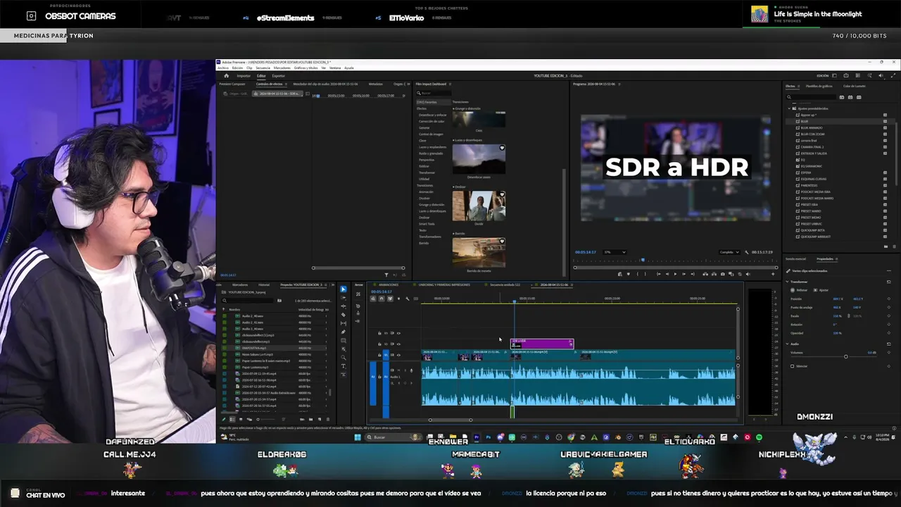The height and width of the screenshot is (507, 901).
Task: Click the Spotify icon in the taskbar
Action: (759, 437)
